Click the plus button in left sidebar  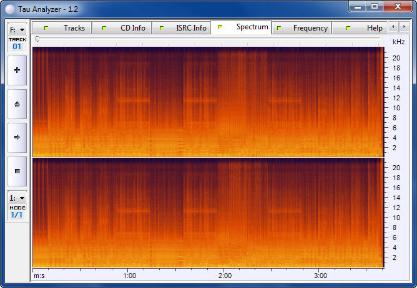(17, 70)
